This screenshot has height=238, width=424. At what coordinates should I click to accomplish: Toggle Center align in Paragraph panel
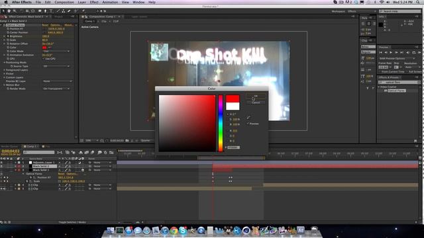(368, 24)
